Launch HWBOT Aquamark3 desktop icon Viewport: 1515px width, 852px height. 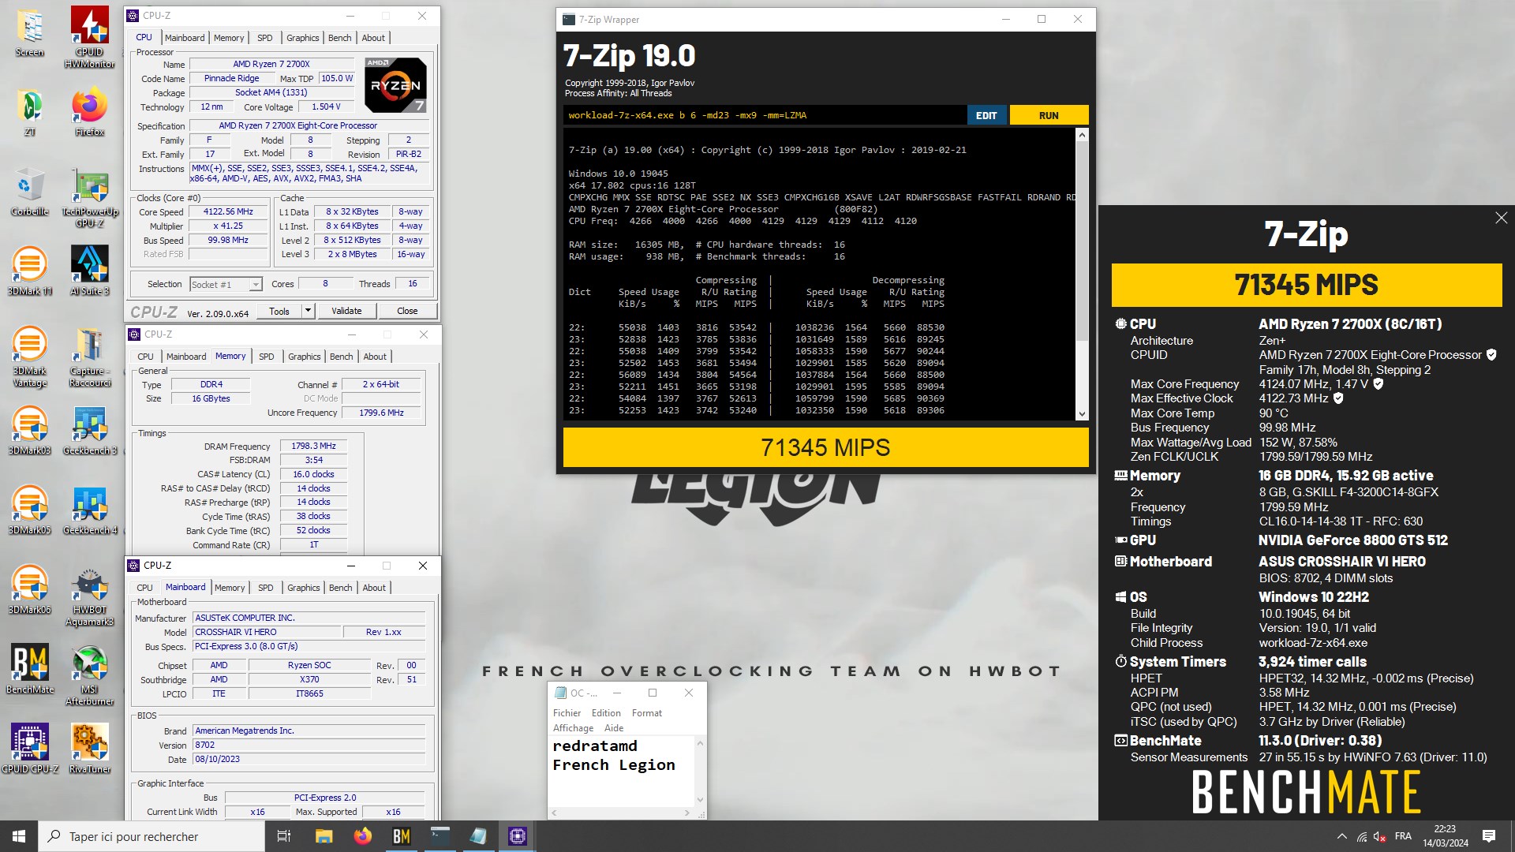pos(90,596)
